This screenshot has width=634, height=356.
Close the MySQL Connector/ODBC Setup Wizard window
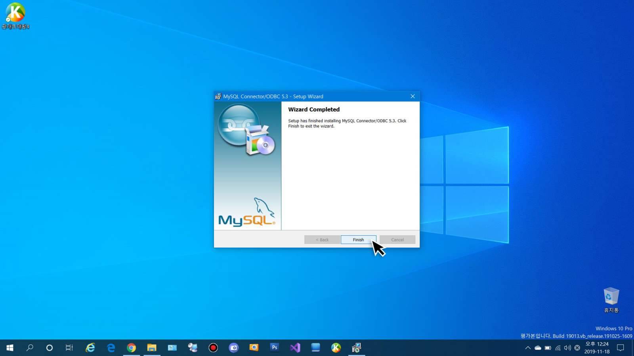coord(412,96)
